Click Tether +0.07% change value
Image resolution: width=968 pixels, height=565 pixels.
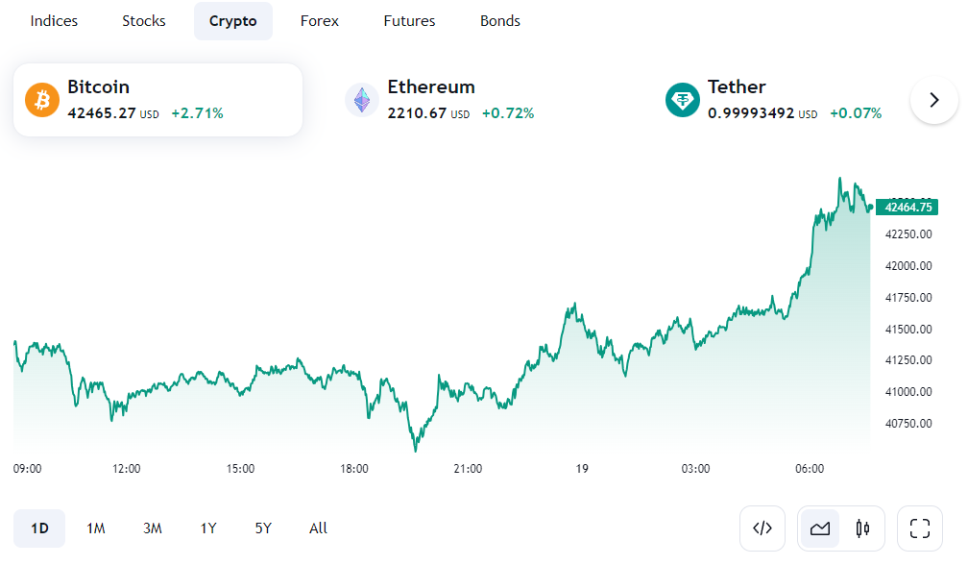[856, 113]
